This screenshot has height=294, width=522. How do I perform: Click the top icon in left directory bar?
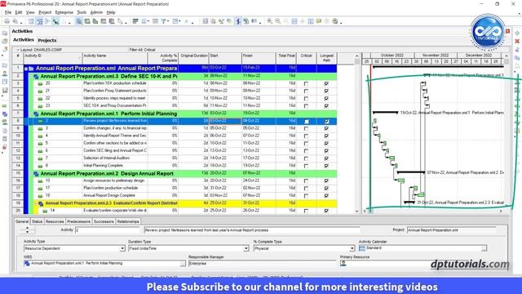pyautogui.click(x=5, y=33)
